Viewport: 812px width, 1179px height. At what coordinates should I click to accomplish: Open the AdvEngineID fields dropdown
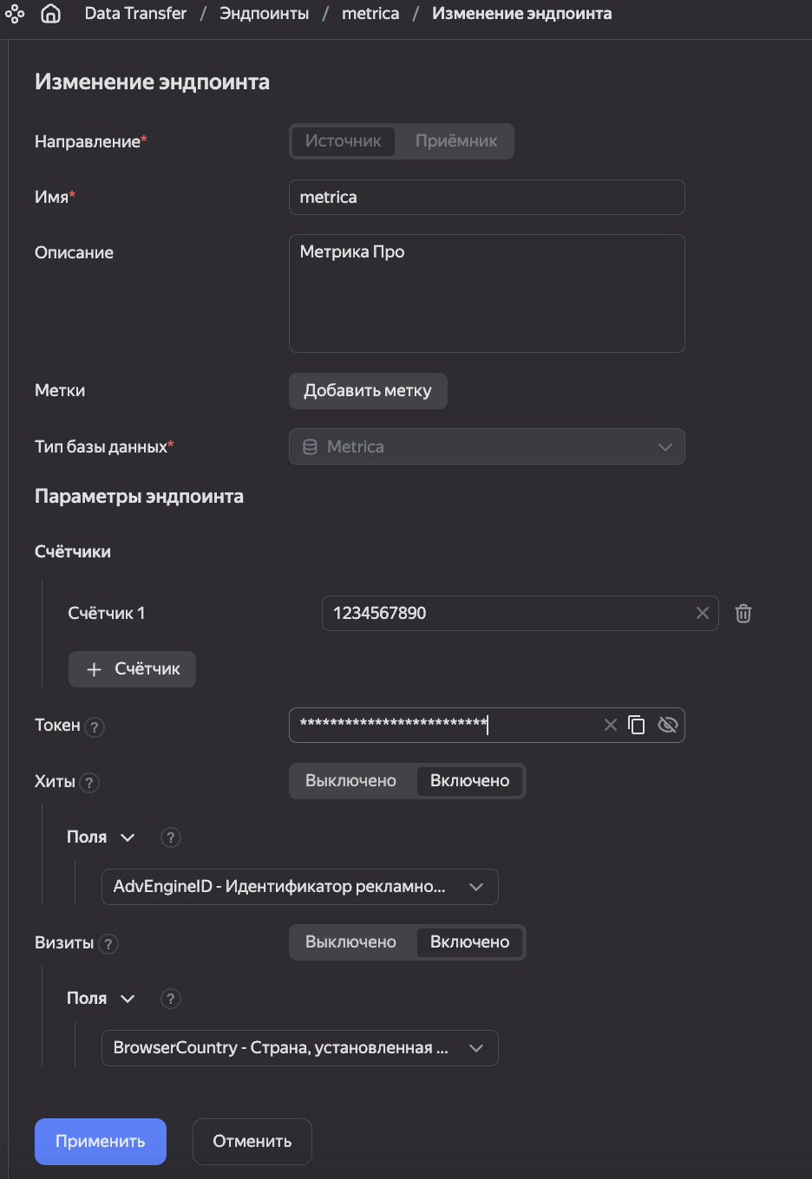tap(300, 887)
